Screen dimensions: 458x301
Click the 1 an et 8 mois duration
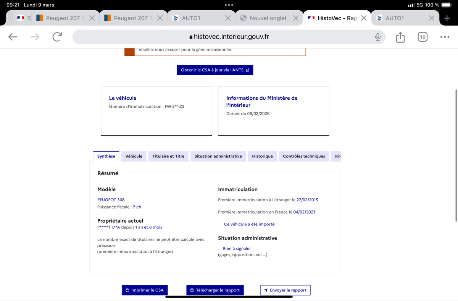coord(148,227)
